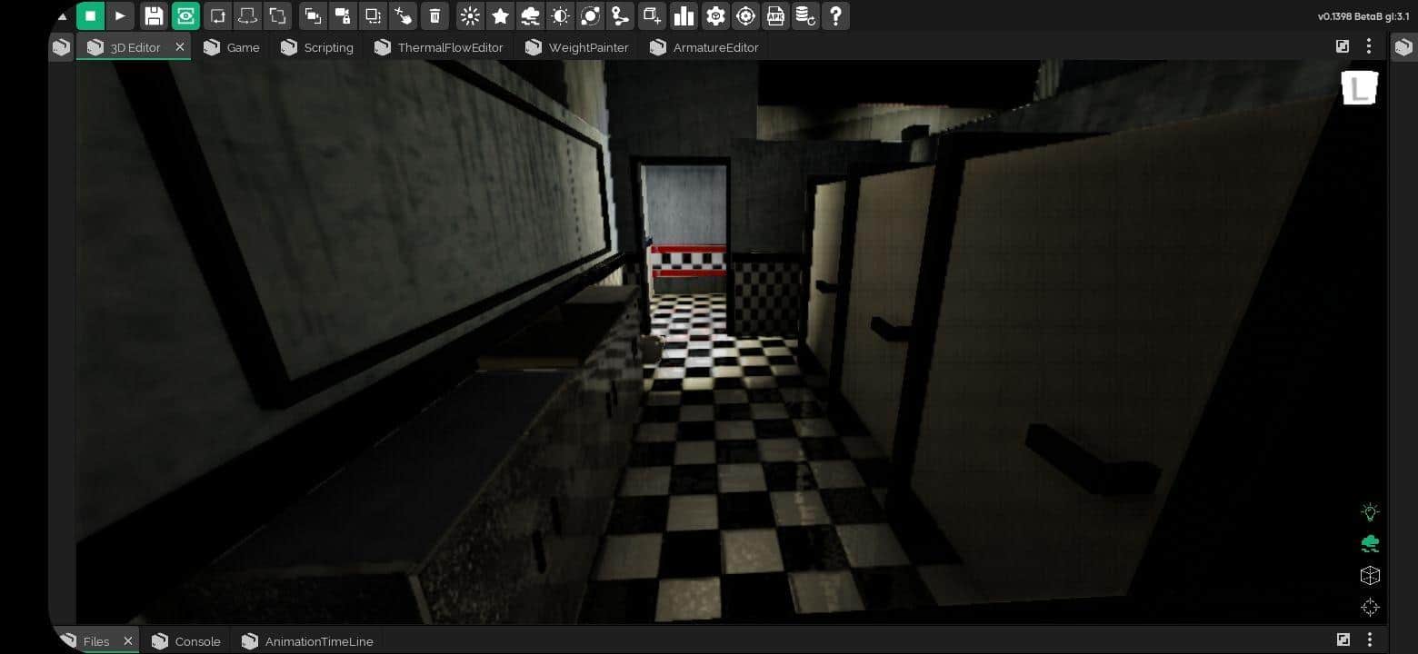Open the bar chart statistics icon
This screenshot has width=1418, height=654.
coord(684,15)
